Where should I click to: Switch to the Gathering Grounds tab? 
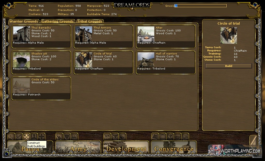tap(58, 22)
